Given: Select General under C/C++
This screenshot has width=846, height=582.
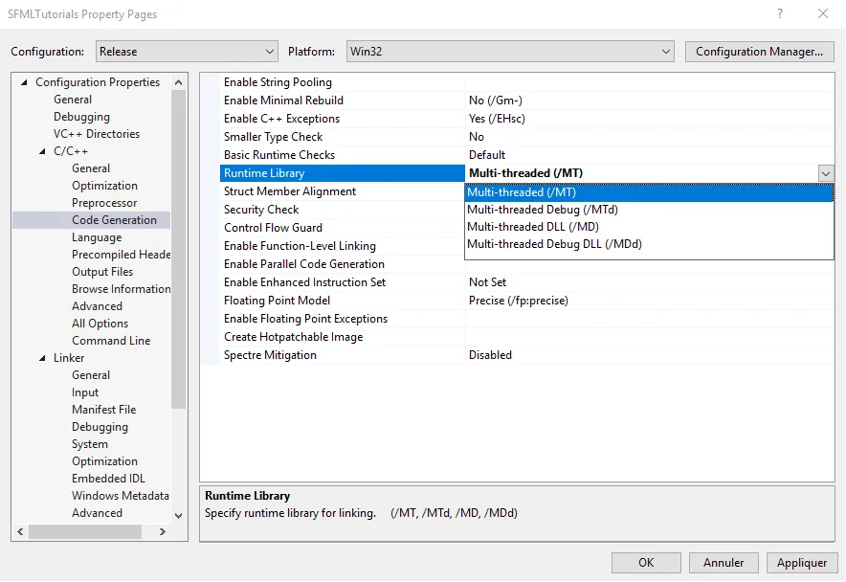Looking at the screenshot, I should 91,168.
